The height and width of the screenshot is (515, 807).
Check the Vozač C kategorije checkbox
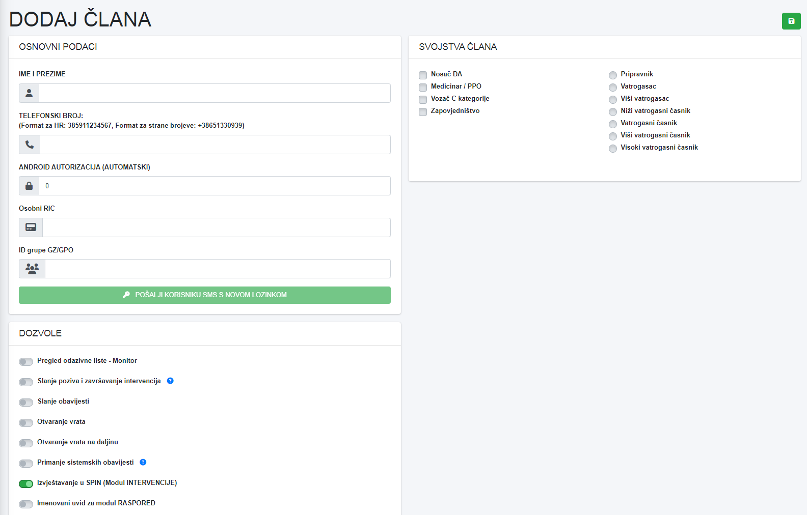pos(423,99)
